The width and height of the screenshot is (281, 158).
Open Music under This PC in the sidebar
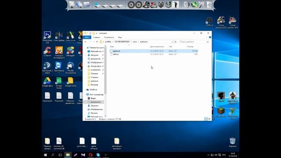[x=93, y=113]
